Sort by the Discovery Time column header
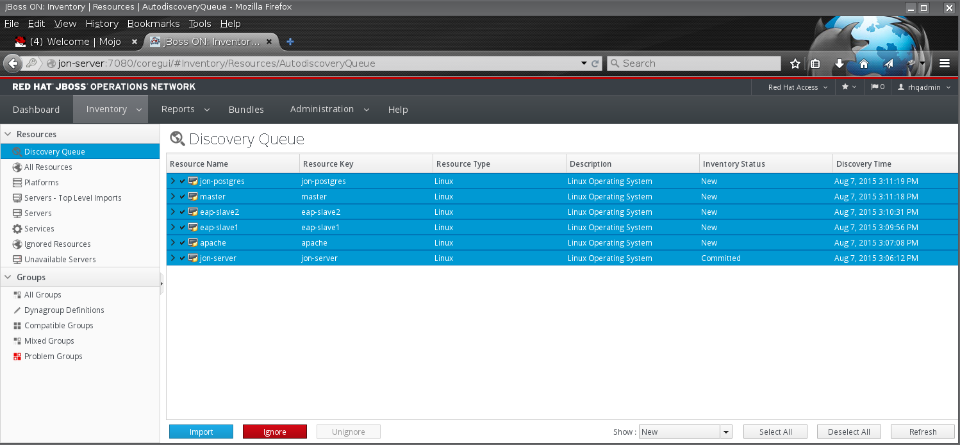Image resolution: width=960 pixels, height=445 pixels. [895, 164]
